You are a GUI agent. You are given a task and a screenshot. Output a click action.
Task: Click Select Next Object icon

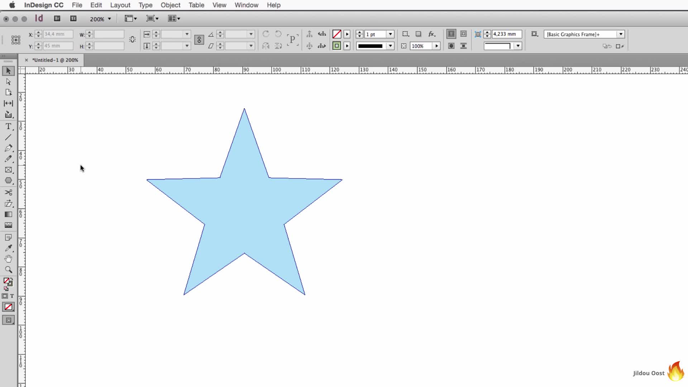pos(322,46)
